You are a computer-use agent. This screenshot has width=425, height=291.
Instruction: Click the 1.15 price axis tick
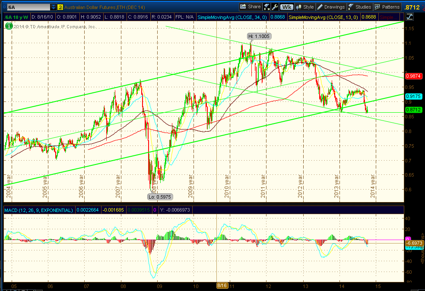(409, 28)
